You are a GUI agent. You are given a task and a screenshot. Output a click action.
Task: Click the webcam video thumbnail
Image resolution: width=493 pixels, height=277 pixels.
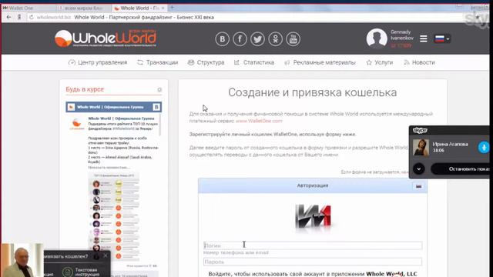click(22, 260)
